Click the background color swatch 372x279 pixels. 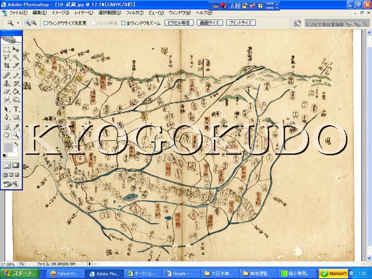pyautogui.click(x=15, y=153)
